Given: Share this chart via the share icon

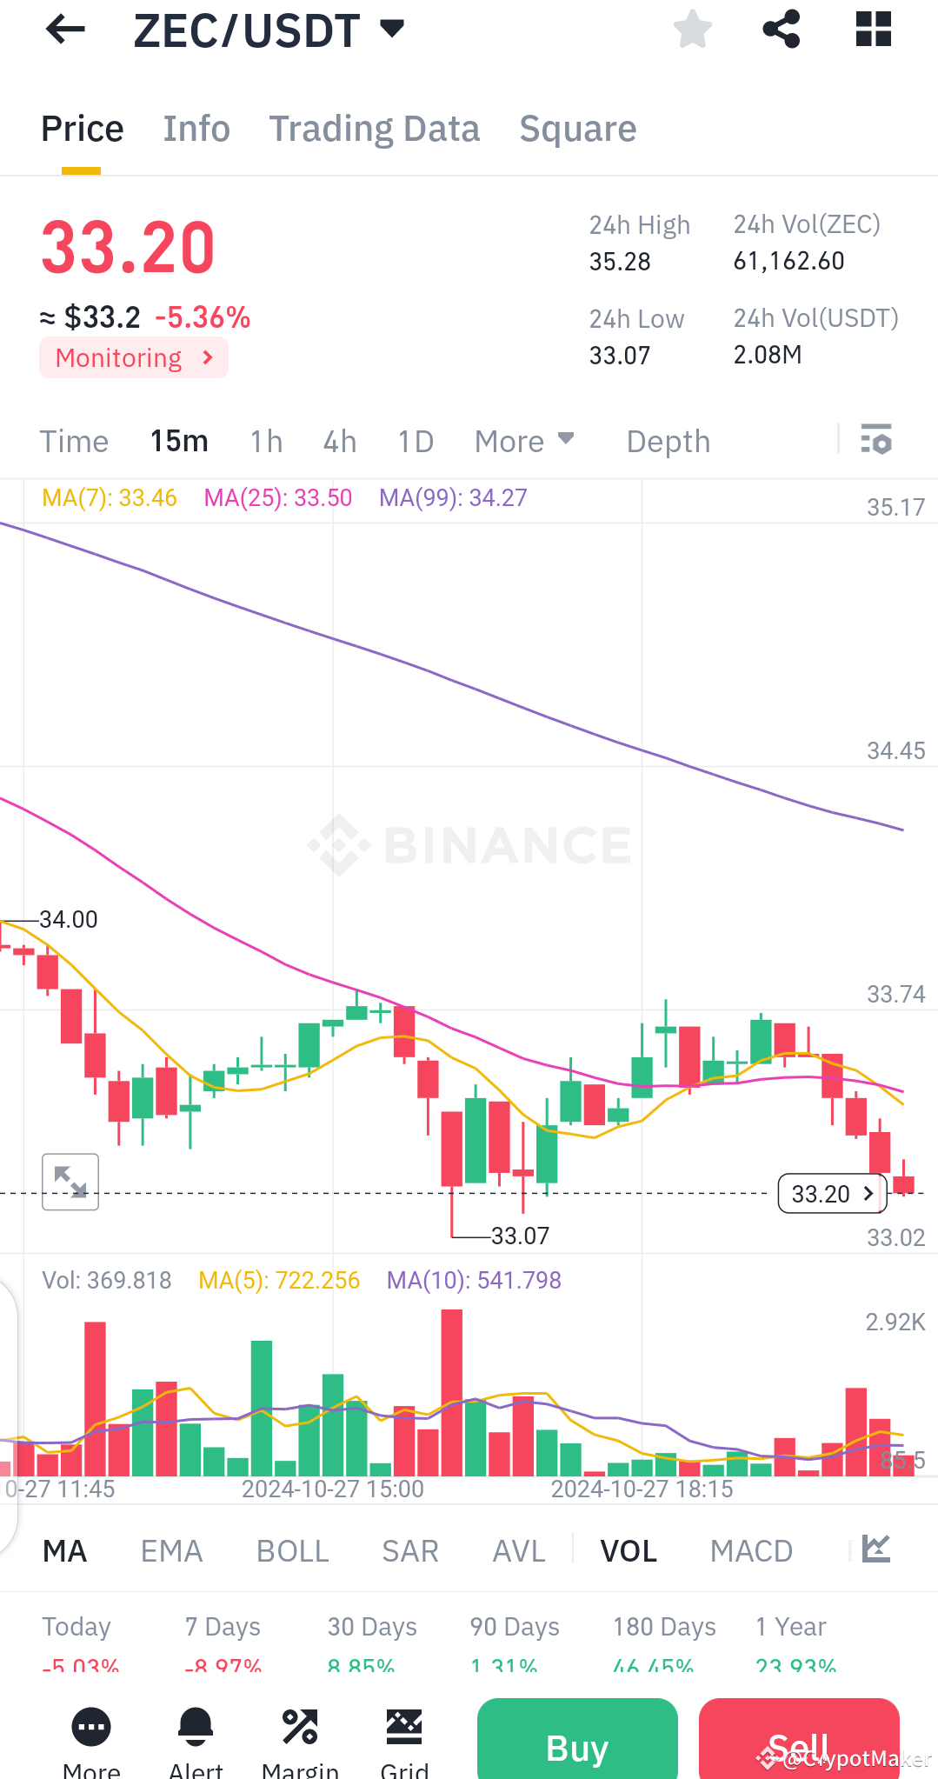Looking at the screenshot, I should pos(781,29).
